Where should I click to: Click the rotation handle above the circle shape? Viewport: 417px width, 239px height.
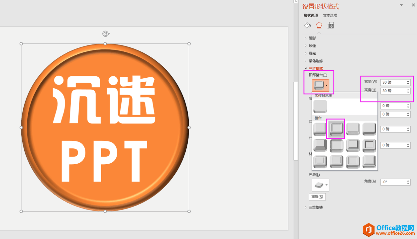(x=106, y=34)
